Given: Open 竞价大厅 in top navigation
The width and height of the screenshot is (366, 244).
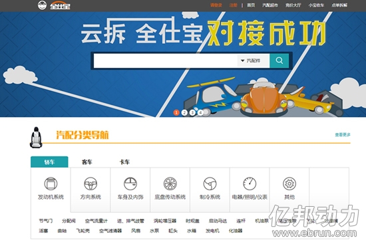Looking at the screenshot, I should pos(293,5).
